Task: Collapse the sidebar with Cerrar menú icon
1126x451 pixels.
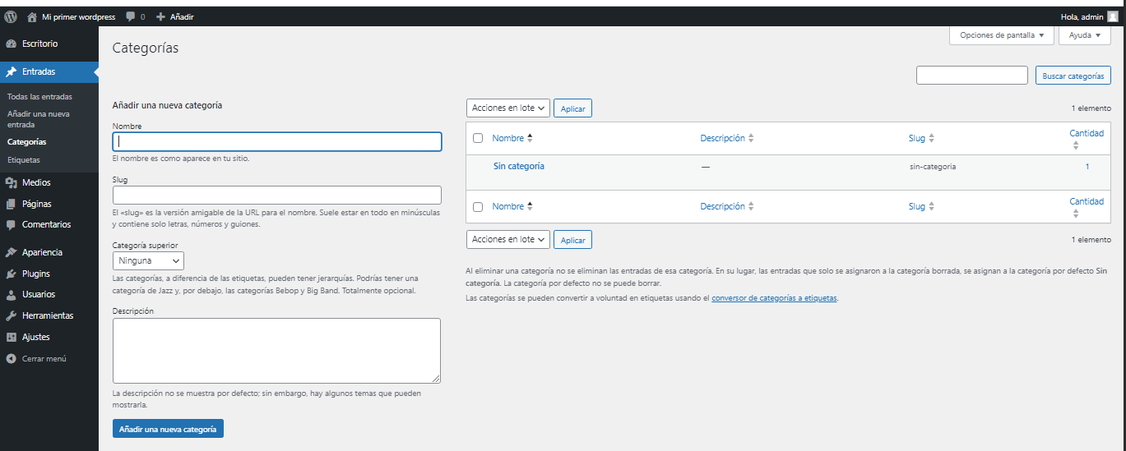Action: pos(12,359)
